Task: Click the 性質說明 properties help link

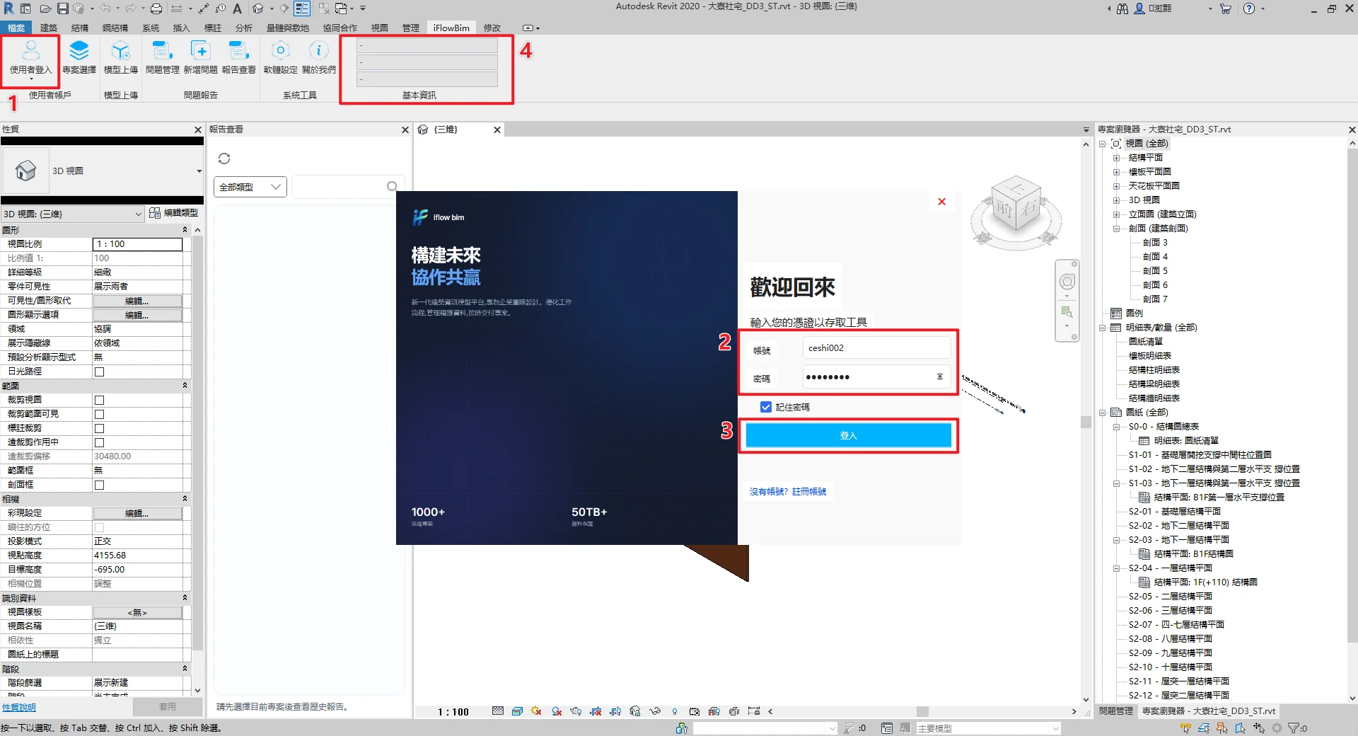Action: coord(18,707)
